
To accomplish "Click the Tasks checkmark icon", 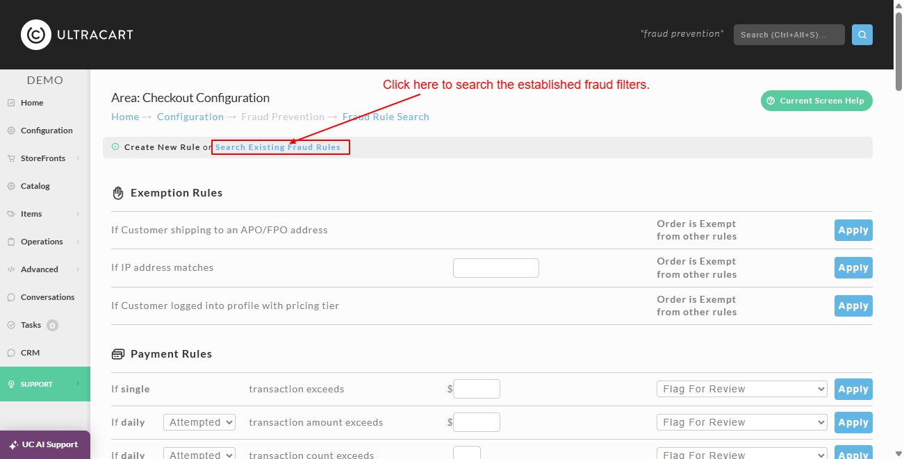I will [x=11, y=325].
